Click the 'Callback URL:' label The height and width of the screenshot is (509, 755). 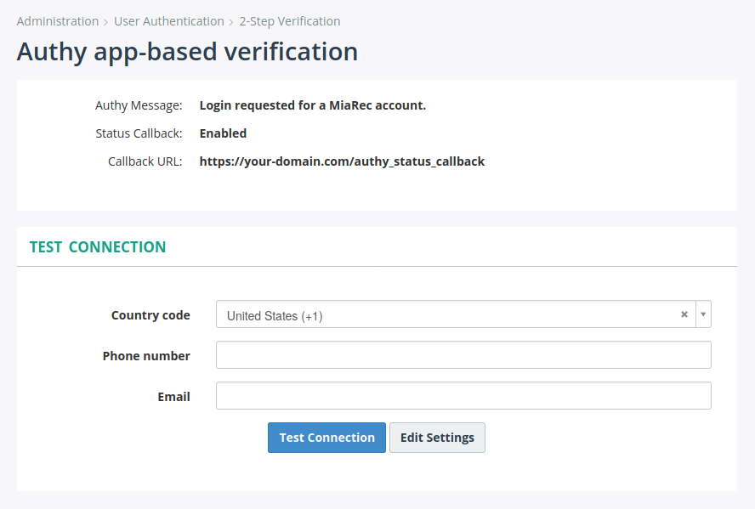145,161
